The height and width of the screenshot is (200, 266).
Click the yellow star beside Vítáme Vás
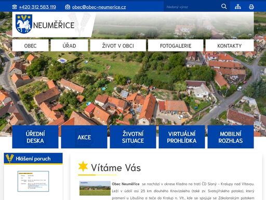click(83, 166)
